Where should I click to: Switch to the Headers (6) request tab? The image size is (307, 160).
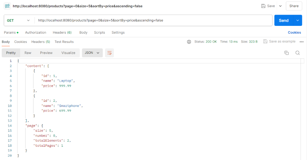[x=62, y=32]
